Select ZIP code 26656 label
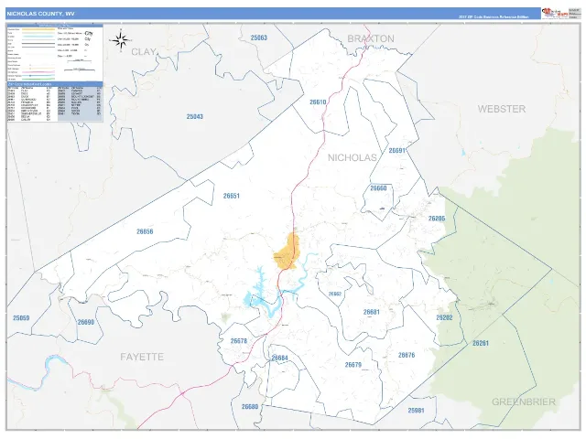586x439 pixels. coord(145,231)
